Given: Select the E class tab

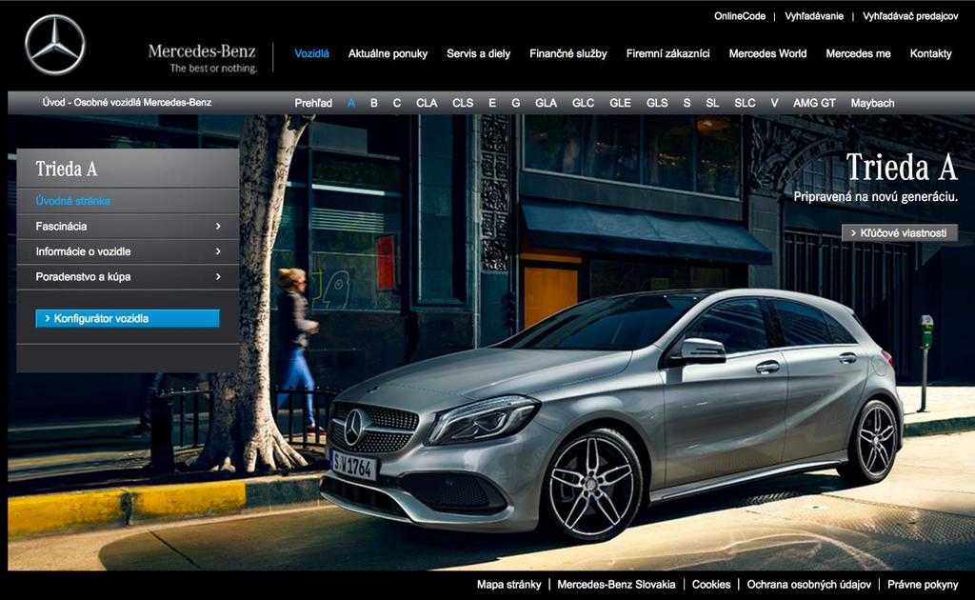Looking at the screenshot, I should (492, 103).
